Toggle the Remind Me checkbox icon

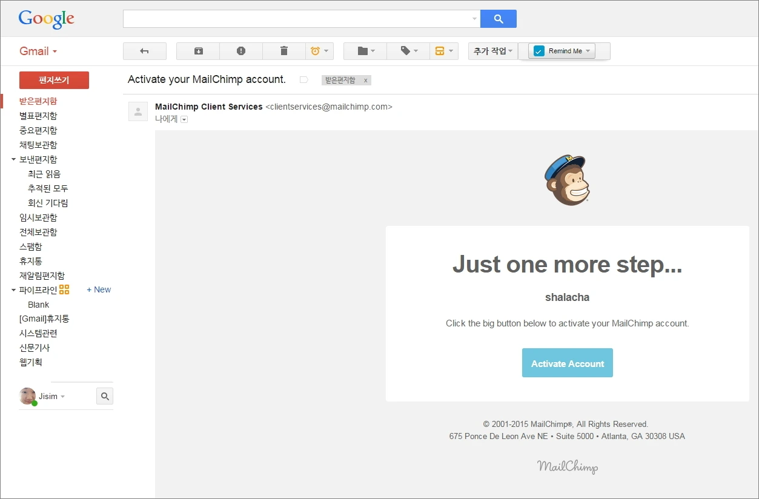(539, 51)
